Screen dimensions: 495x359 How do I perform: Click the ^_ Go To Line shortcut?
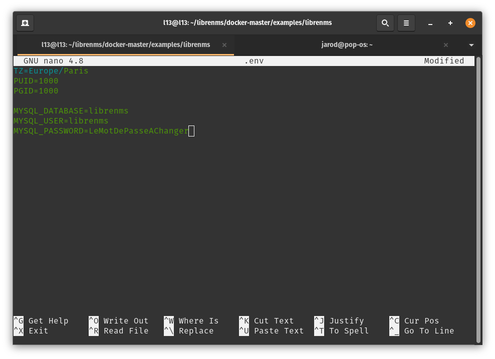click(x=422, y=331)
